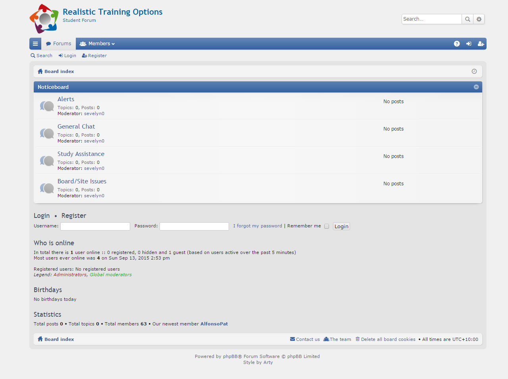Click the Realistic Training Options title
Image resolution: width=508 pixels, height=379 pixels.
(x=113, y=12)
